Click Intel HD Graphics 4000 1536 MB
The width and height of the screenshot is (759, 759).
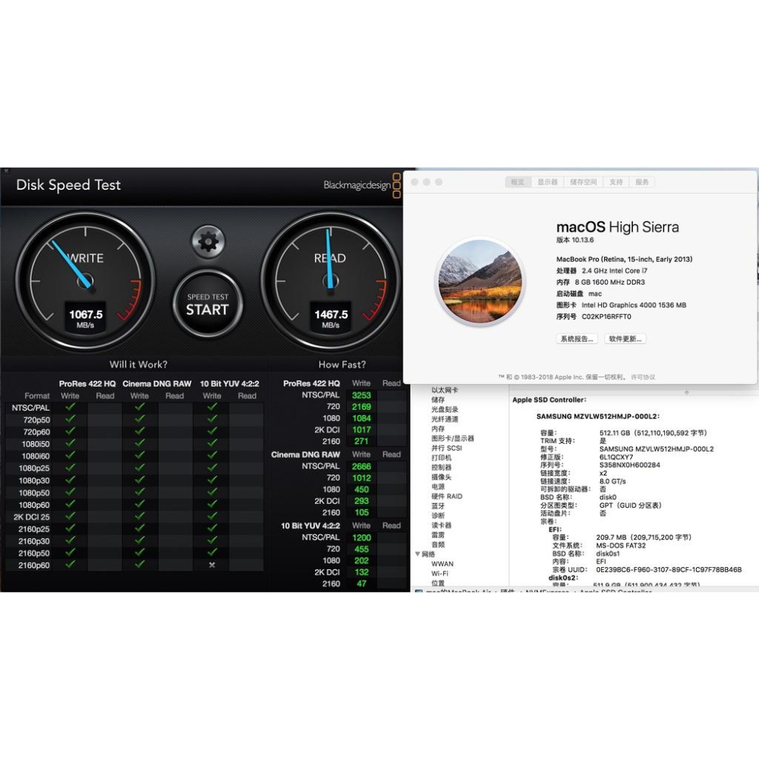634,305
